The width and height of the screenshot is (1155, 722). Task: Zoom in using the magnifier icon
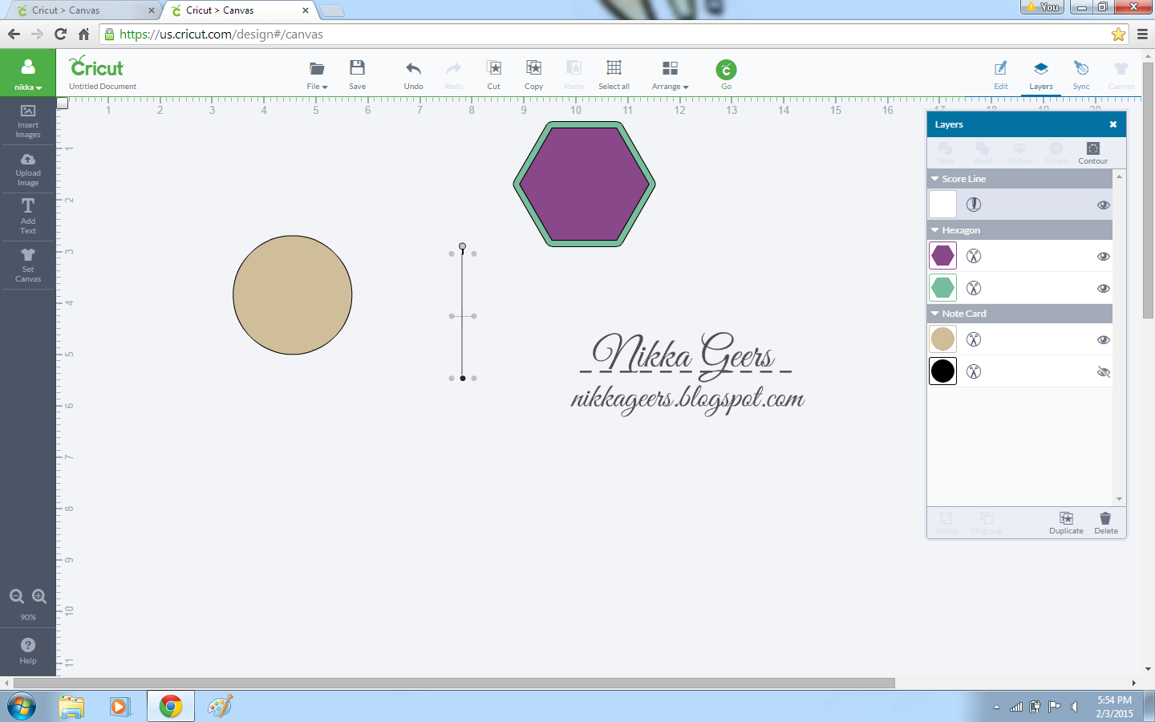coord(39,596)
